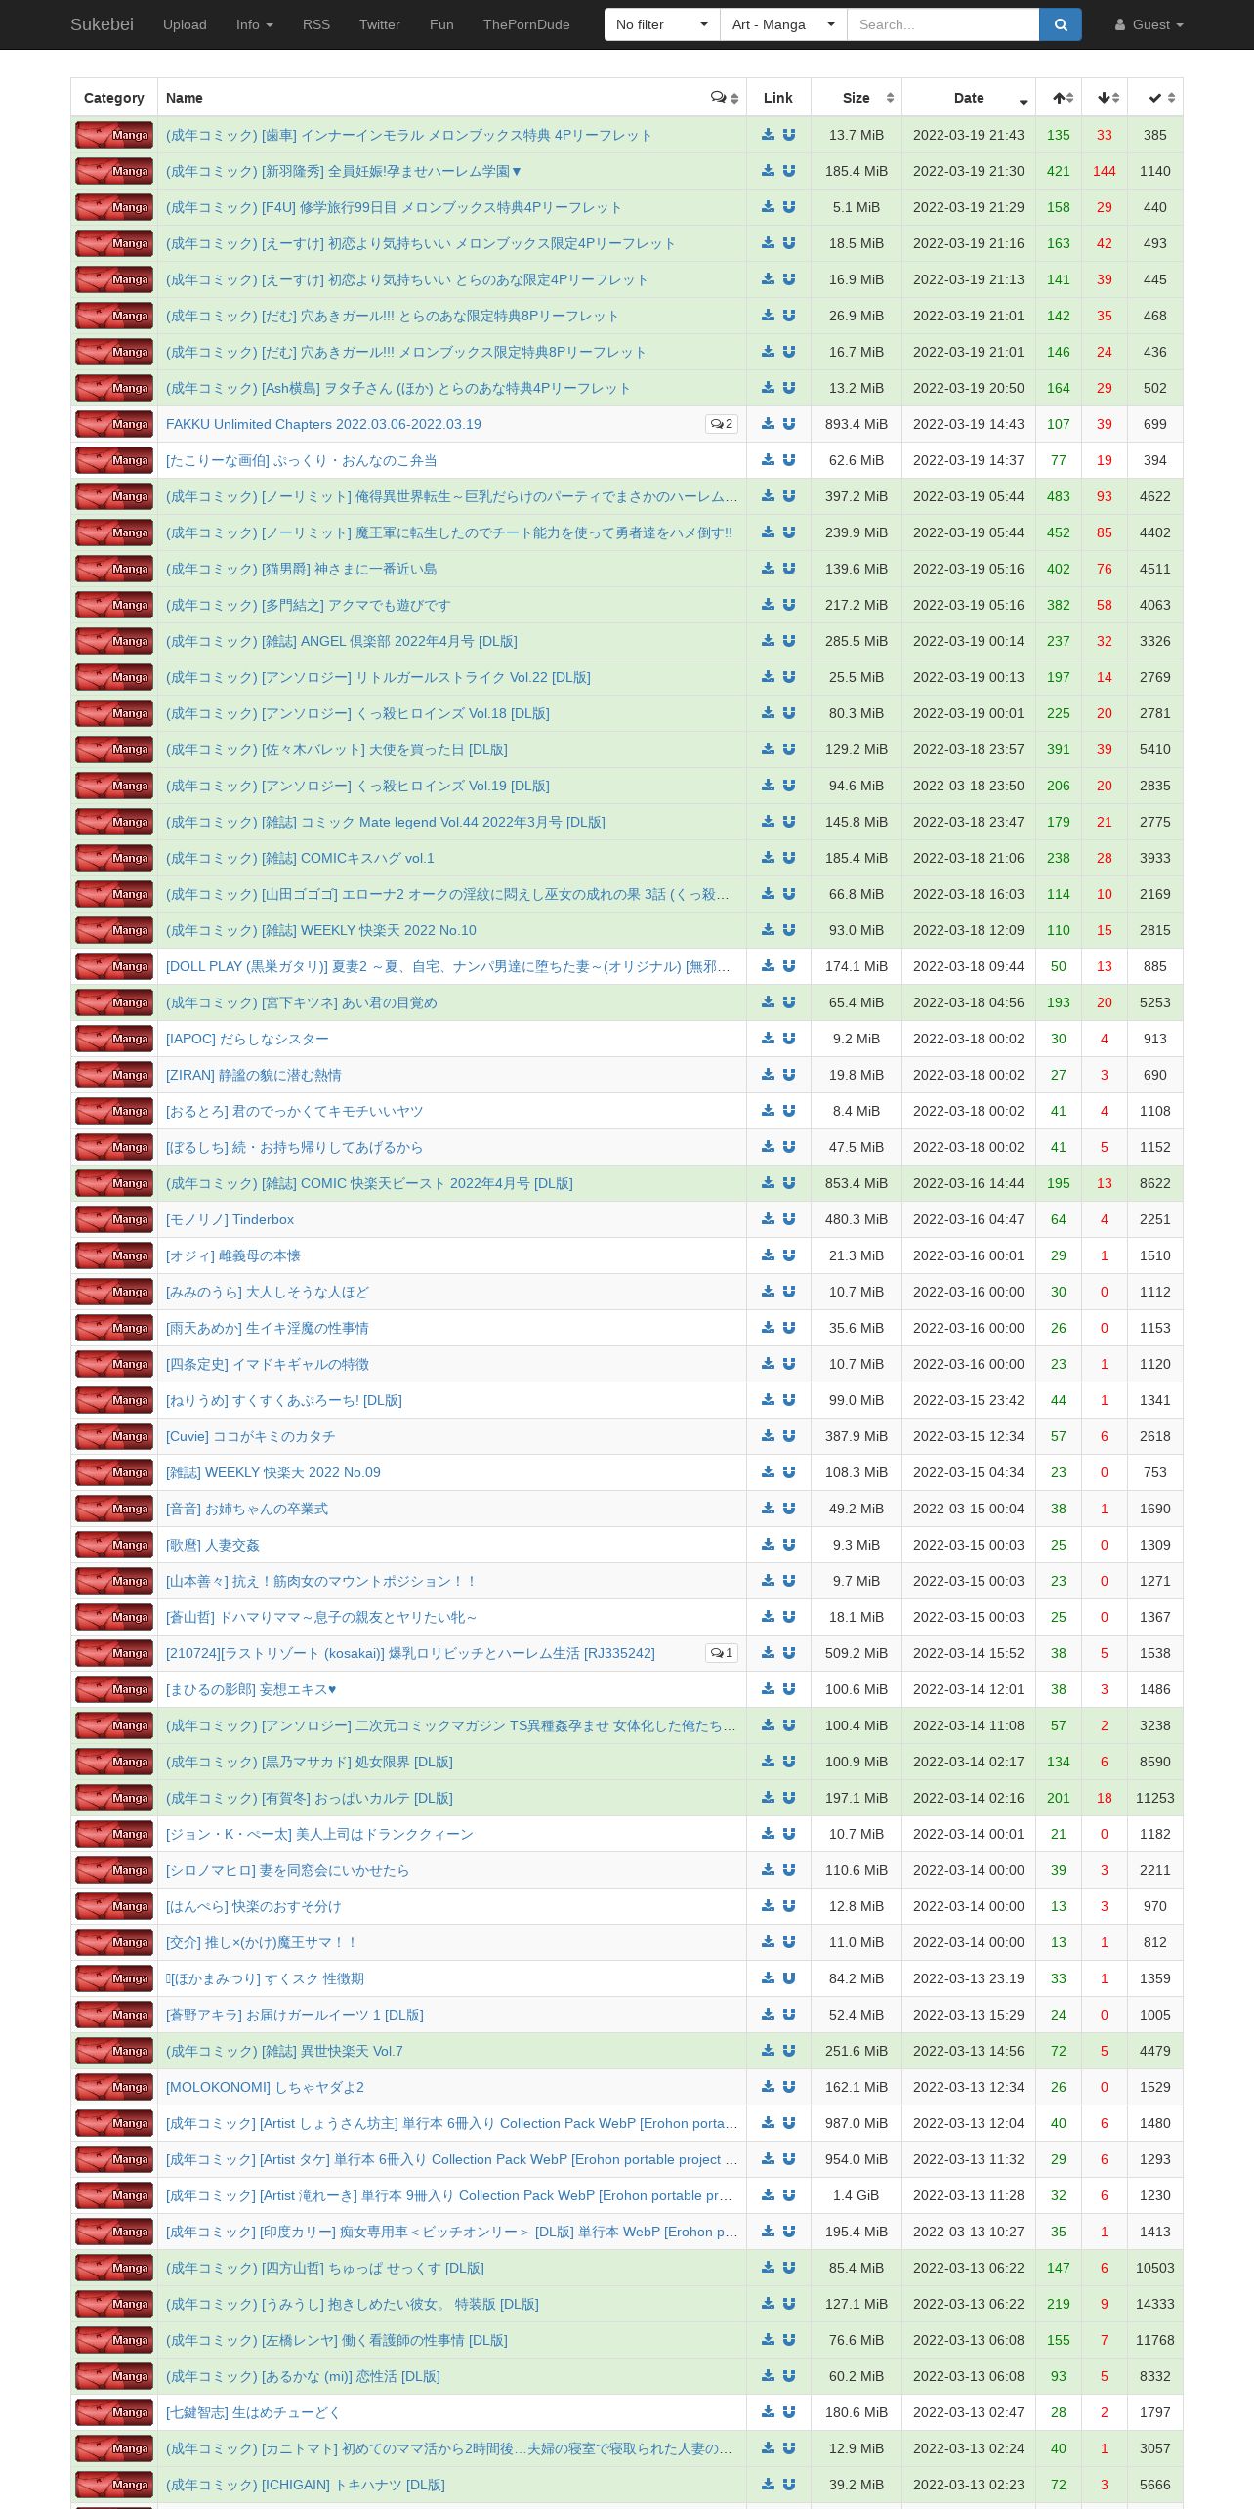This screenshot has height=2509, width=1254.
Task: Open the 1 comment badge on 509.2 MiB row
Action: [722, 1653]
